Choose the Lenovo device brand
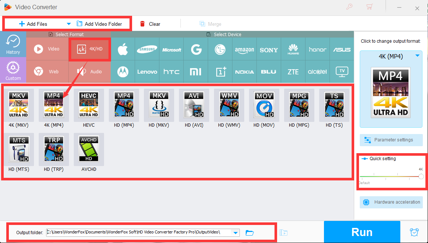The width and height of the screenshot is (428, 243). (x=147, y=72)
